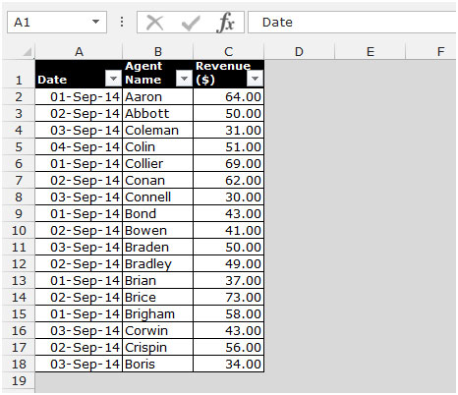This screenshot has width=458, height=395.
Task: Select revenue cell 37.00
Action: click(x=229, y=280)
